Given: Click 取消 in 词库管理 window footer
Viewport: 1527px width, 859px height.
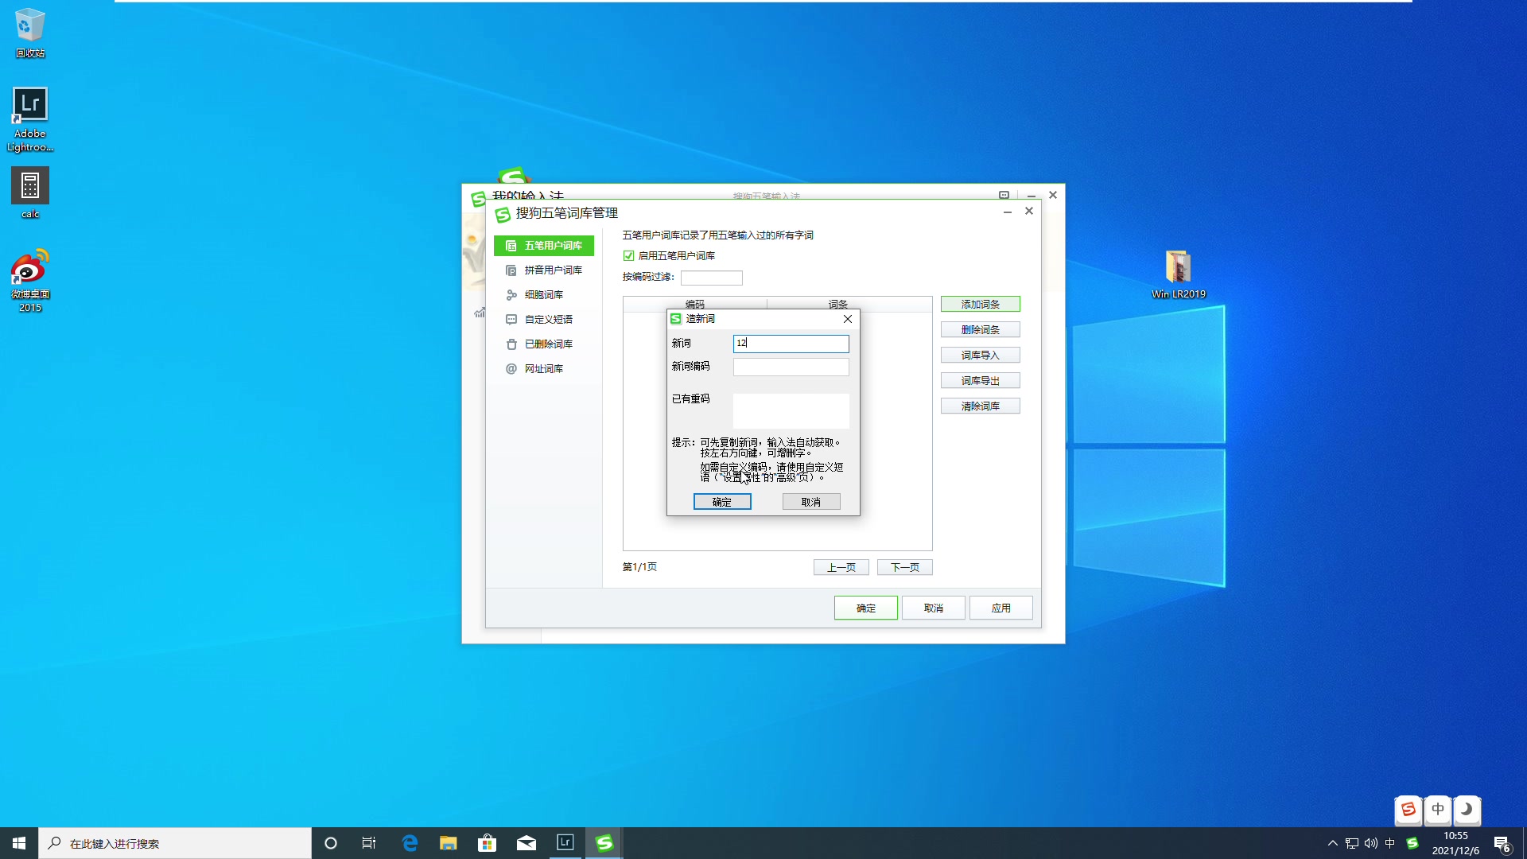Looking at the screenshot, I should [934, 608].
